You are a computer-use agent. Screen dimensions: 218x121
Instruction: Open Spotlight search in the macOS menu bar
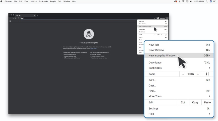pyautogui.click(x=207, y=1)
